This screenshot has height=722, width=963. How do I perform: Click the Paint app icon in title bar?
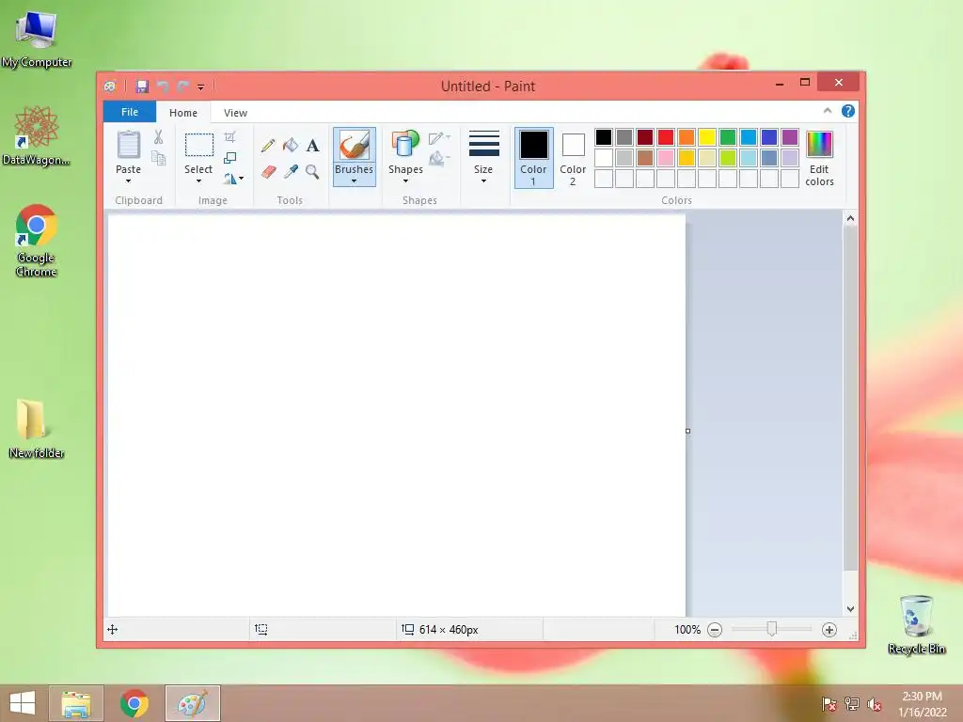click(110, 86)
